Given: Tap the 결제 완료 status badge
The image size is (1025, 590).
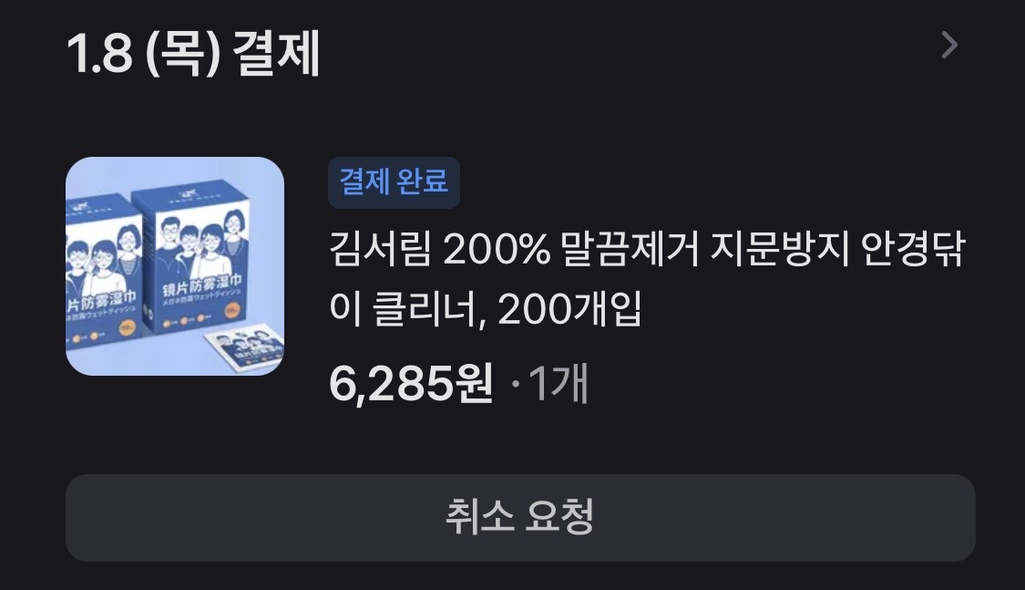Looking at the screenshot, I should pos(394,182).
